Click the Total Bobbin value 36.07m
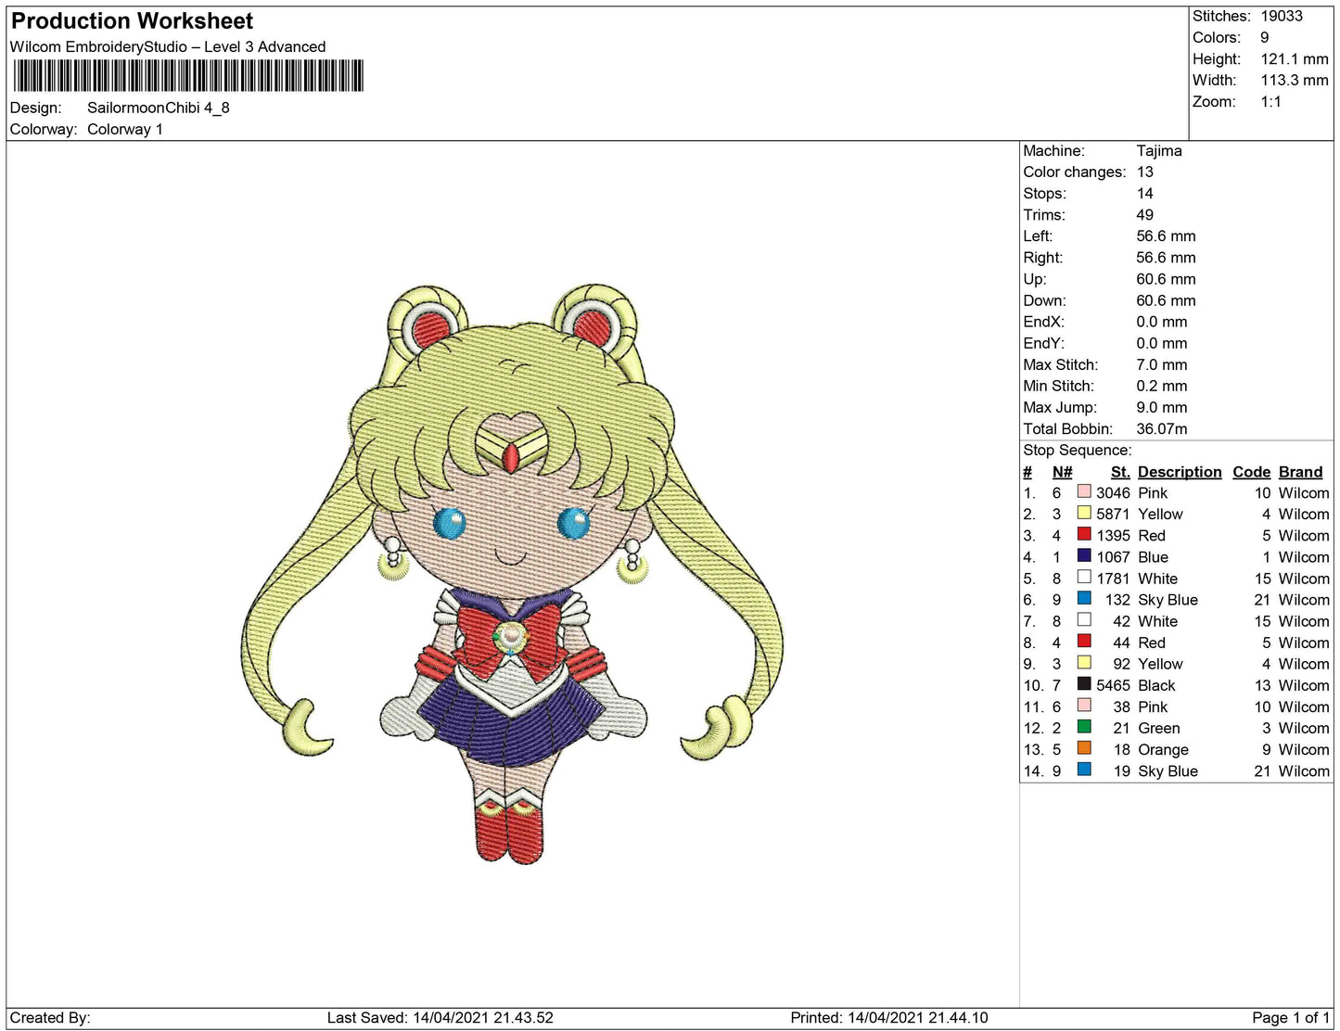 pos(1161,428)
